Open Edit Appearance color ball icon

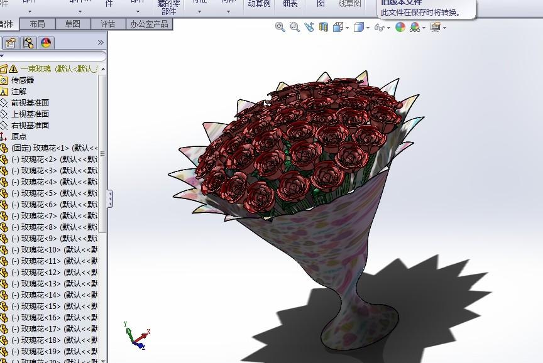point(400,27)
